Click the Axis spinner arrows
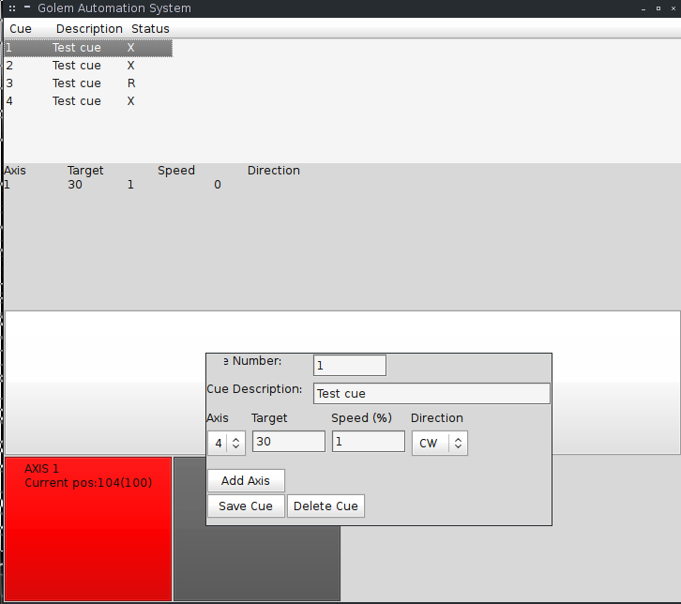Viewport: 681px width, 604px height. coord(235,443)
